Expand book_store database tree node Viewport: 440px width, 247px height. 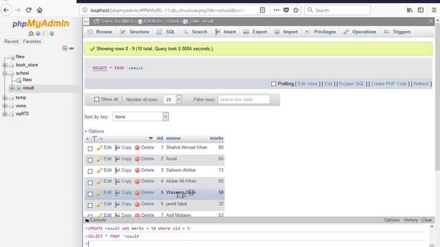5,65
